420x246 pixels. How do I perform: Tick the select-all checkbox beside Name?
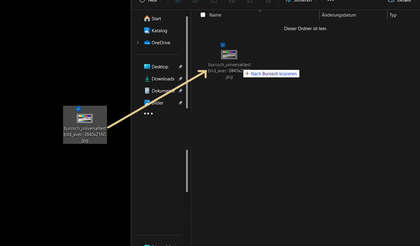pyautogui.click(x=203, y=15)
